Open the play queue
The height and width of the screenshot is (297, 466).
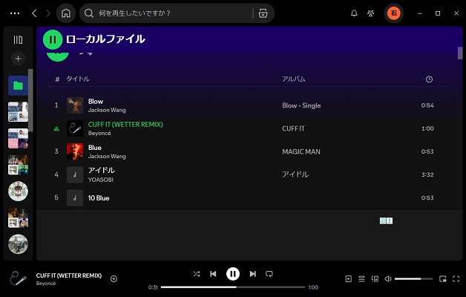(361, 279)
